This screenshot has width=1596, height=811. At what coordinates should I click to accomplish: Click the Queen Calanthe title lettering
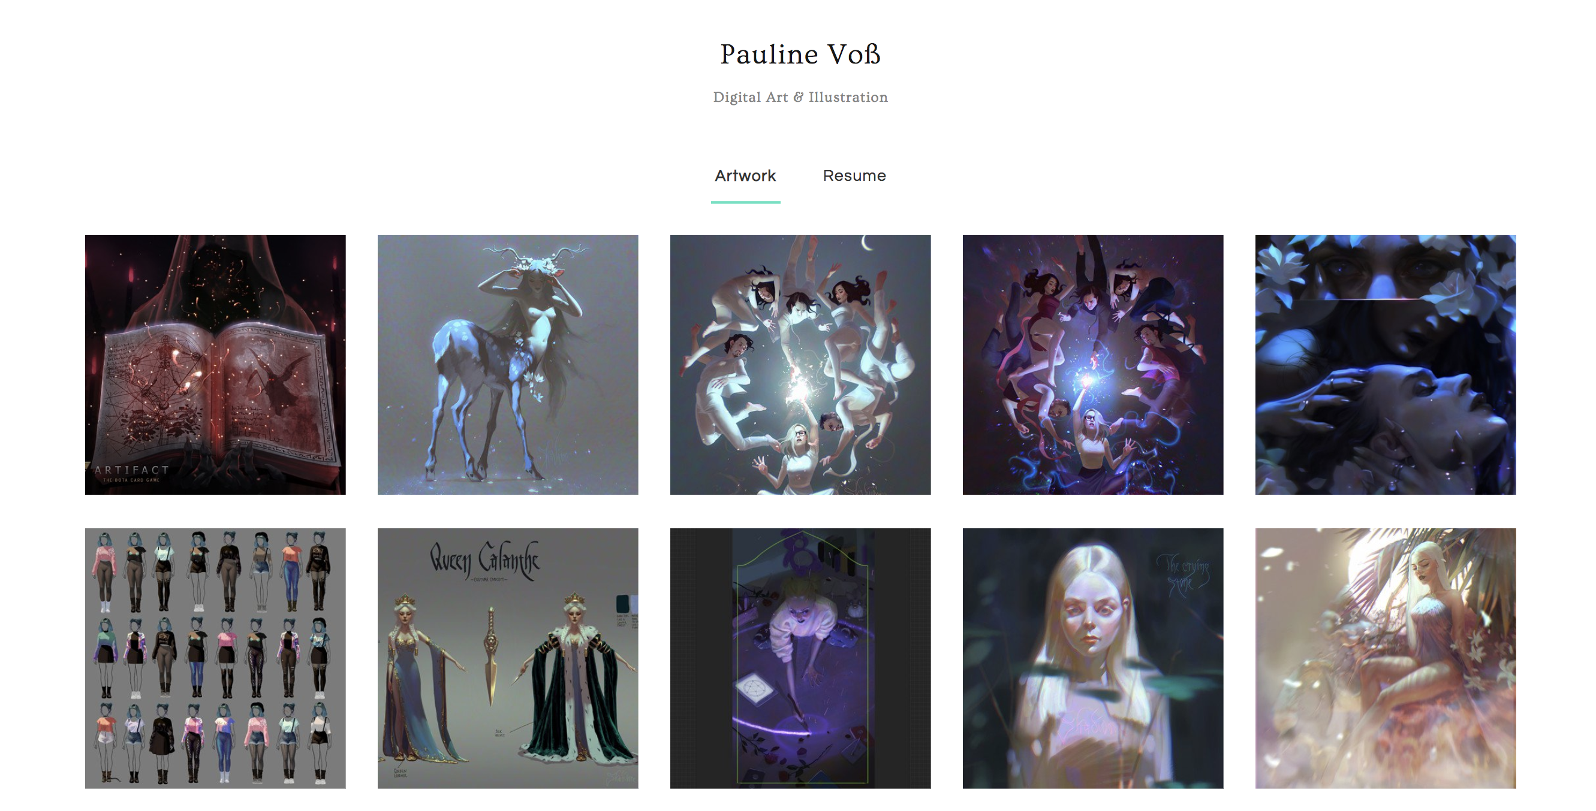point(484,560)
